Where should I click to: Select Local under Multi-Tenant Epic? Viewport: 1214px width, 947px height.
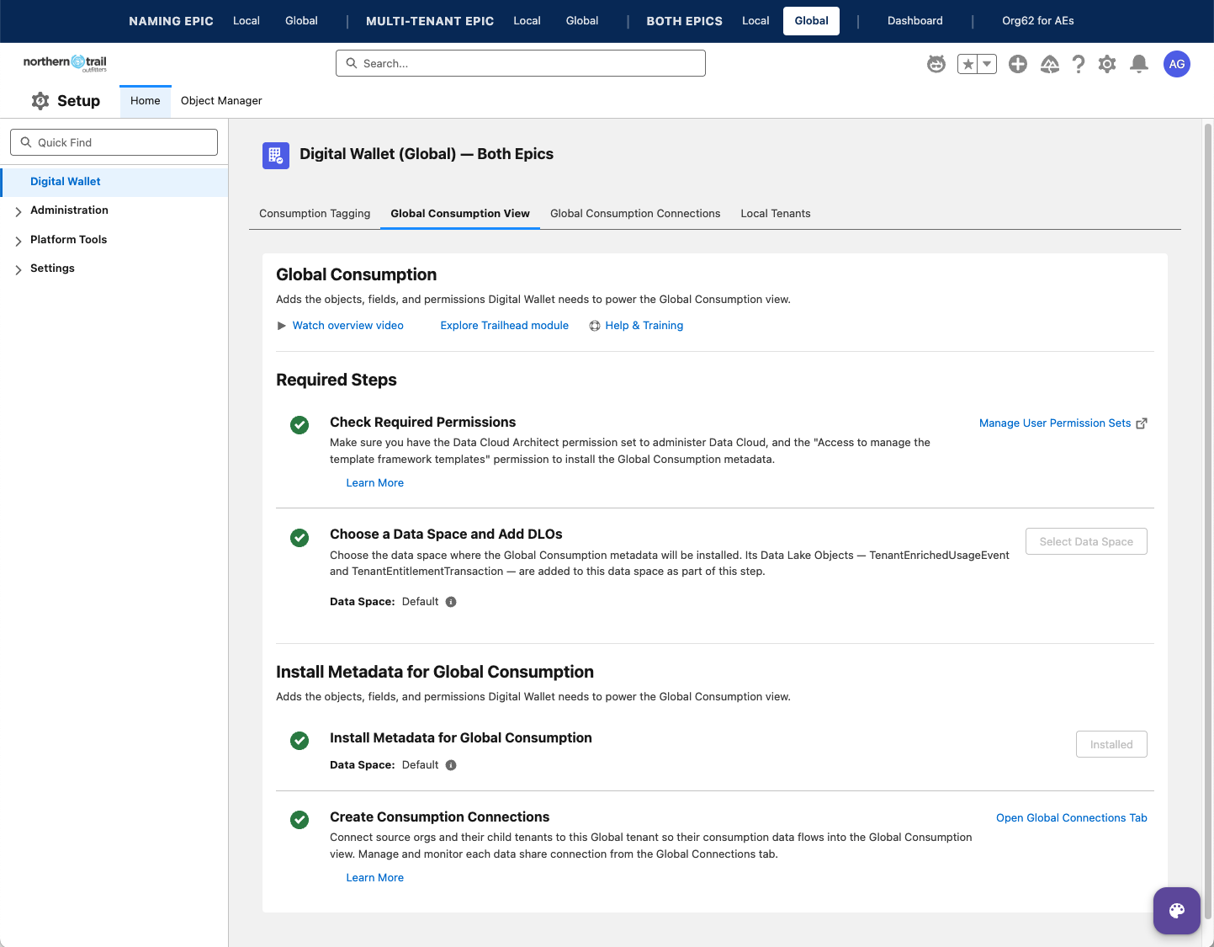[x=527, y=21]
